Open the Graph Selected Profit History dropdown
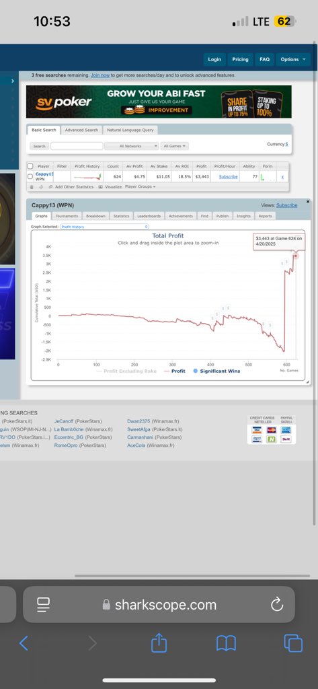 click(x=104, y=227)
